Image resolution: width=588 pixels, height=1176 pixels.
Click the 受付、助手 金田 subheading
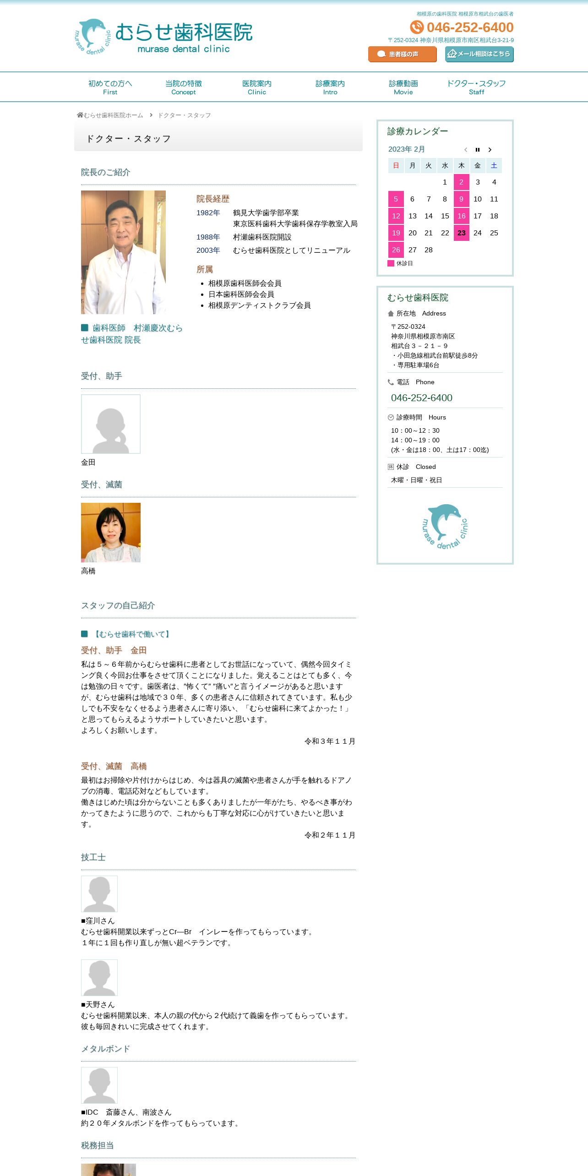(x=114, y=650)
